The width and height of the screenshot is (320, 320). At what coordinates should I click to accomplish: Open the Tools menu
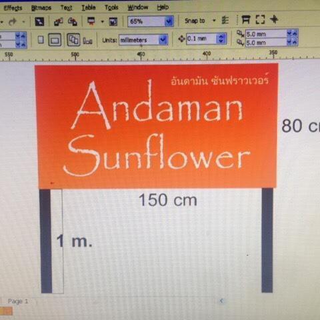(111, 8)
